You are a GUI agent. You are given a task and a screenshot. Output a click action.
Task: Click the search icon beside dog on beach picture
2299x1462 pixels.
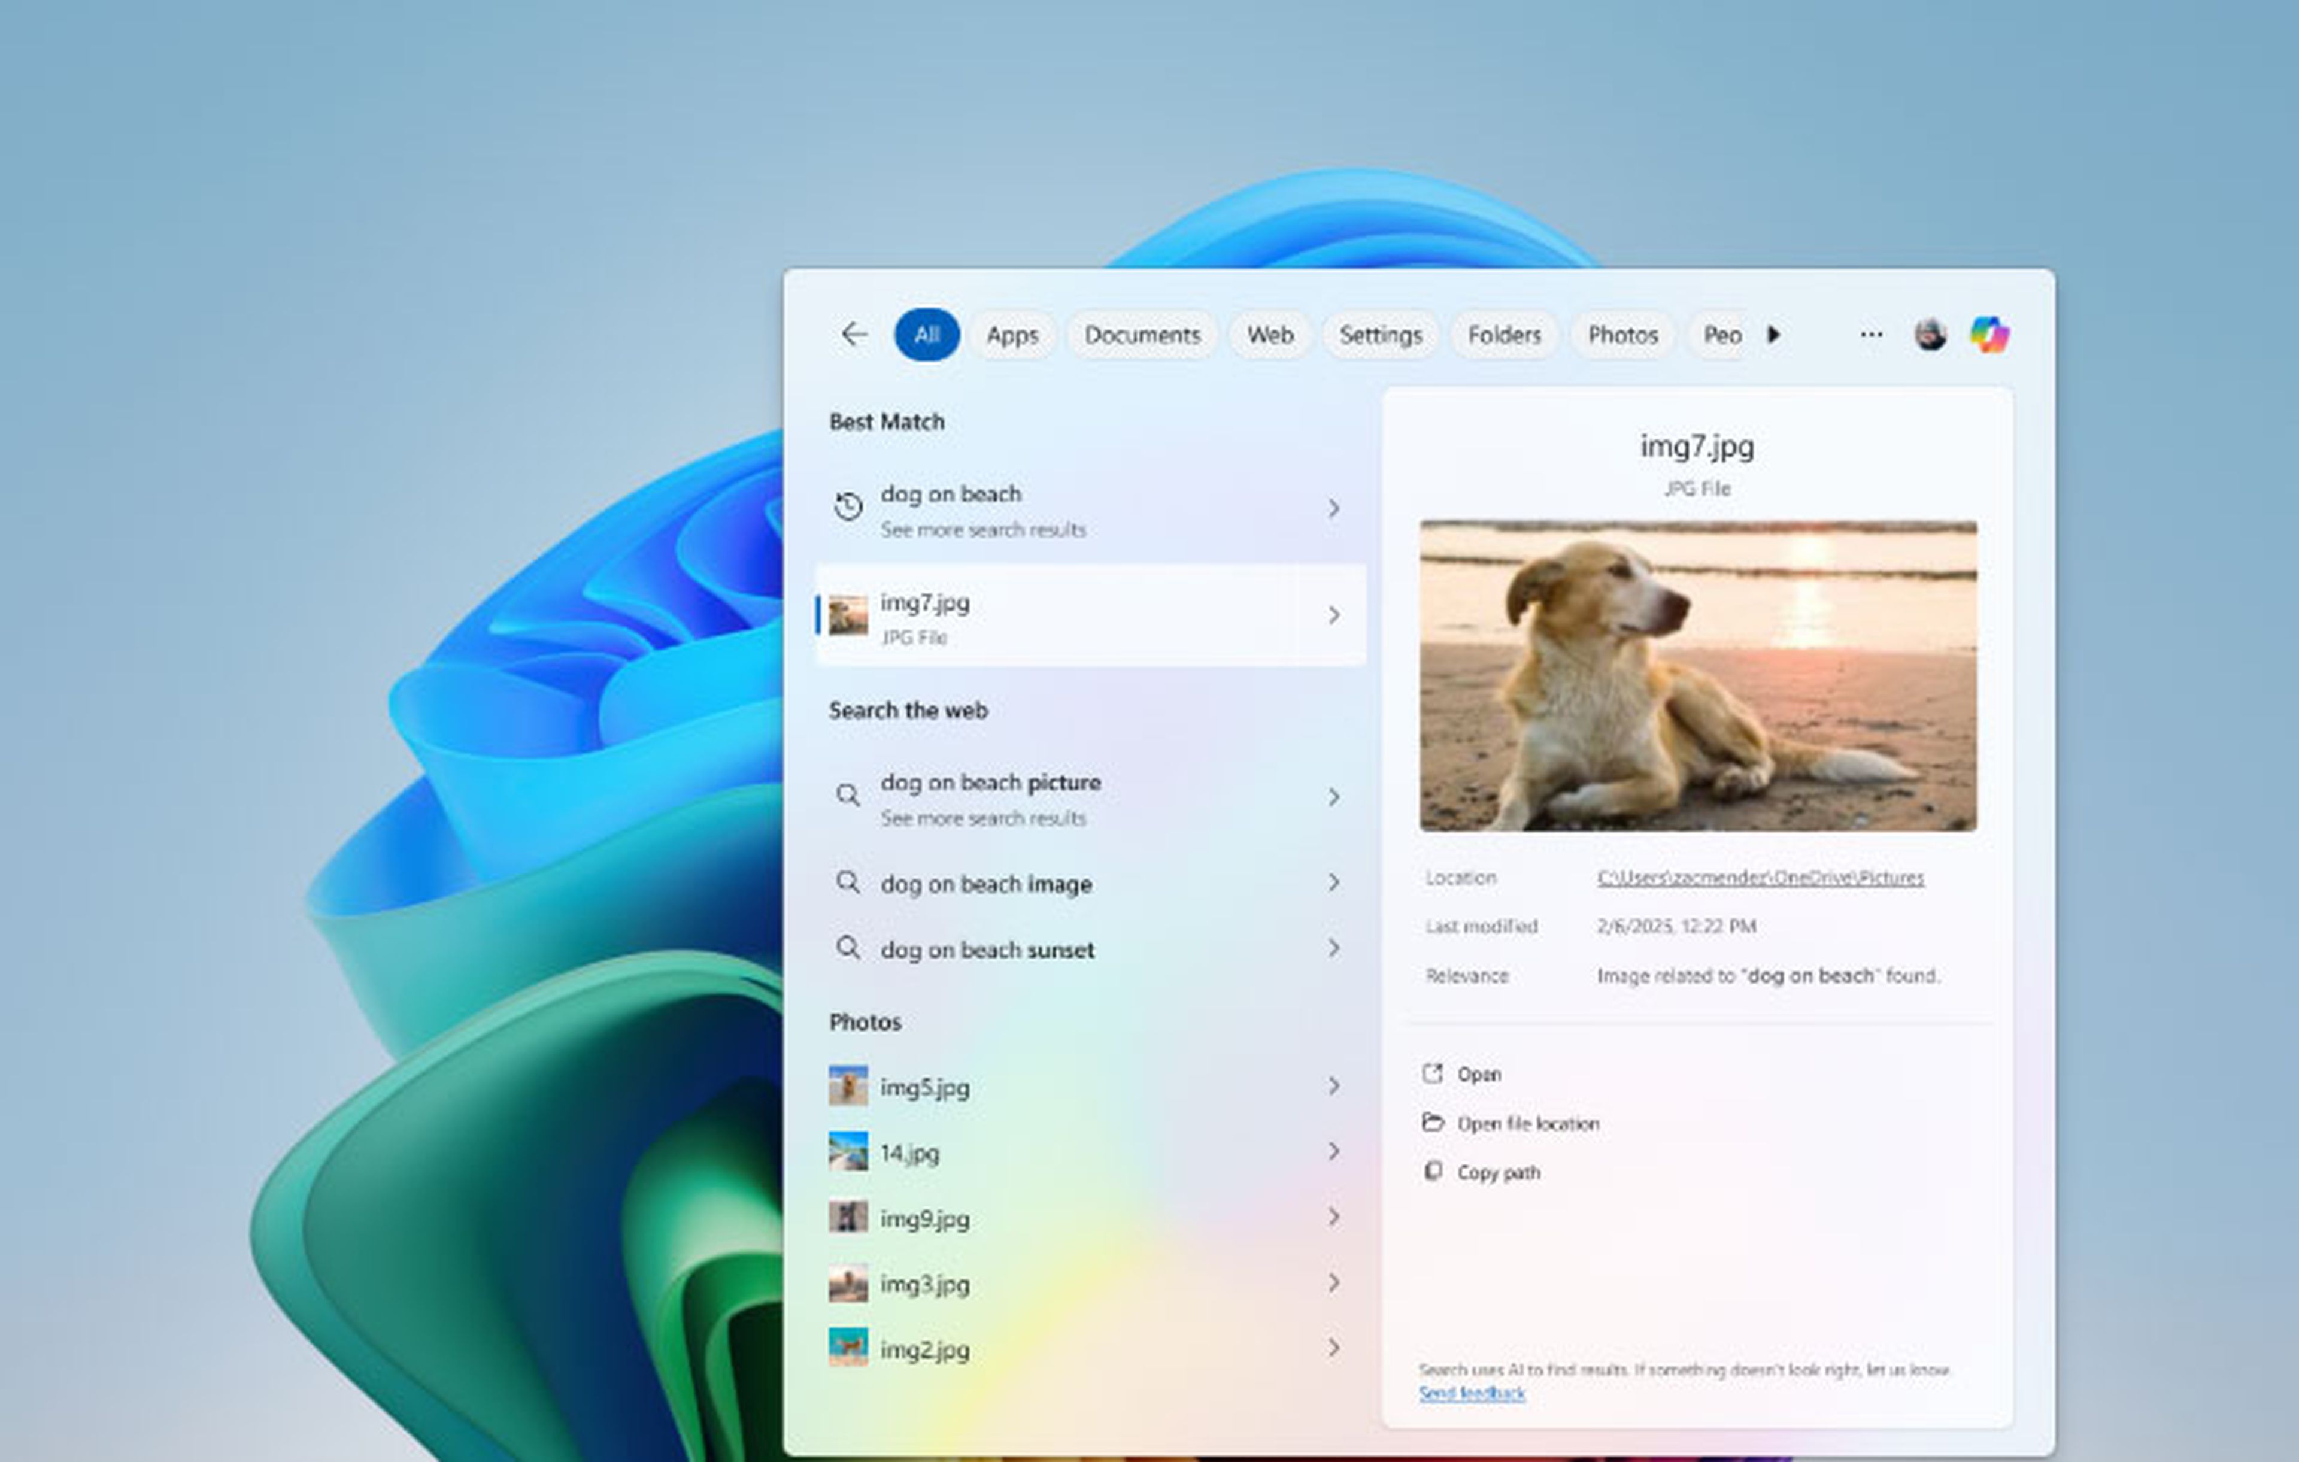[848, 794]
